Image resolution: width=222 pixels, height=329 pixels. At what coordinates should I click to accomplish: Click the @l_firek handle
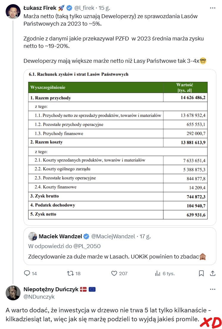[85, 7]
